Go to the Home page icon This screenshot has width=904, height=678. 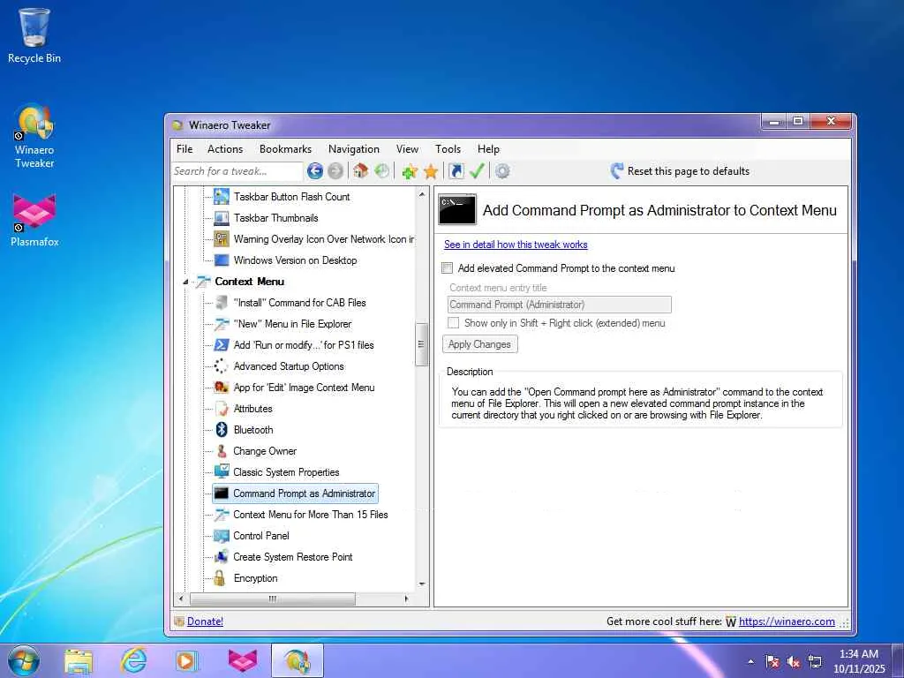coord(361,170)
